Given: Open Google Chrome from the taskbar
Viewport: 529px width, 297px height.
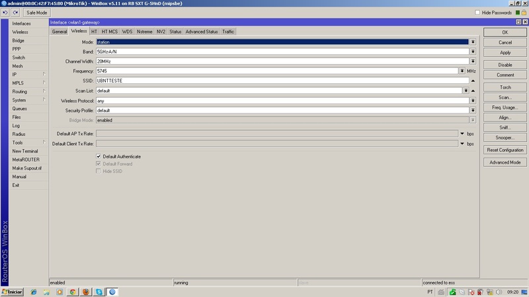Looking at the screenshot, I should [73, 292].
